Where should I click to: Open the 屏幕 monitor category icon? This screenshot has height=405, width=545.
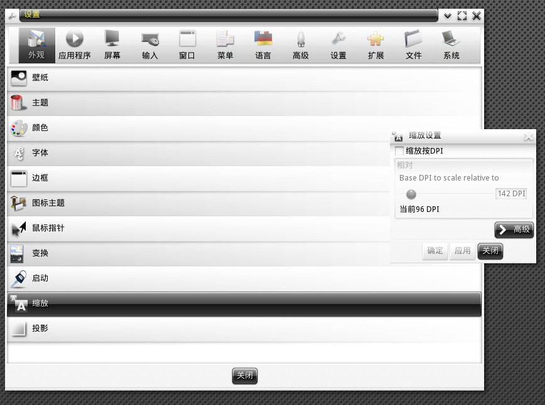[112, 45]
